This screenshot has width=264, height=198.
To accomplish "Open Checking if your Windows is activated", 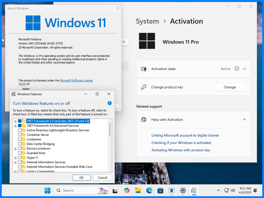I will click(x=181, y=143).
